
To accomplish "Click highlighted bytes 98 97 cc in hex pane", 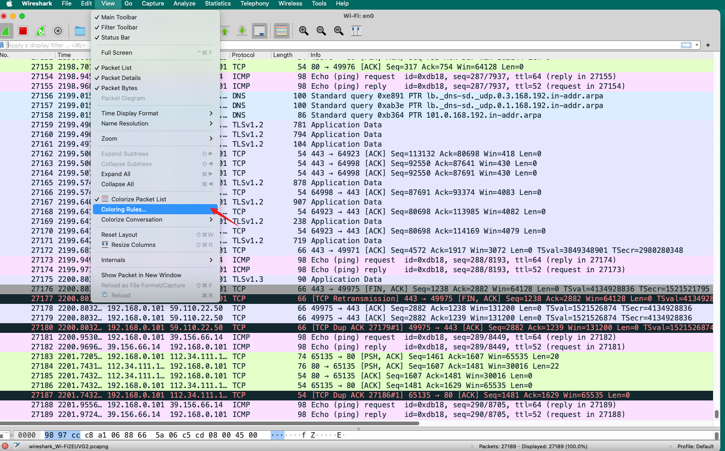I will 63,435.
